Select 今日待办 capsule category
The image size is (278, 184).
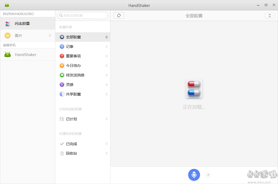(x=83, y=66)
